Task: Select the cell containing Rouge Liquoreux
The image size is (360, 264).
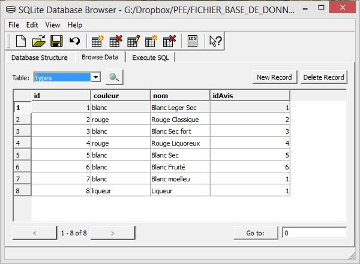Action: (x=180, y=143)
